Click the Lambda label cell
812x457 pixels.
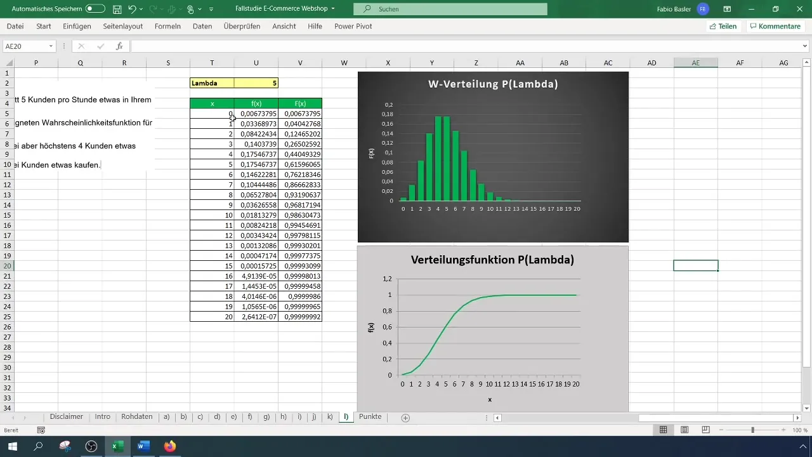click(212, 83)
